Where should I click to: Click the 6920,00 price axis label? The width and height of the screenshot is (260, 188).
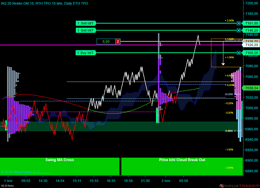coord(252,150)
